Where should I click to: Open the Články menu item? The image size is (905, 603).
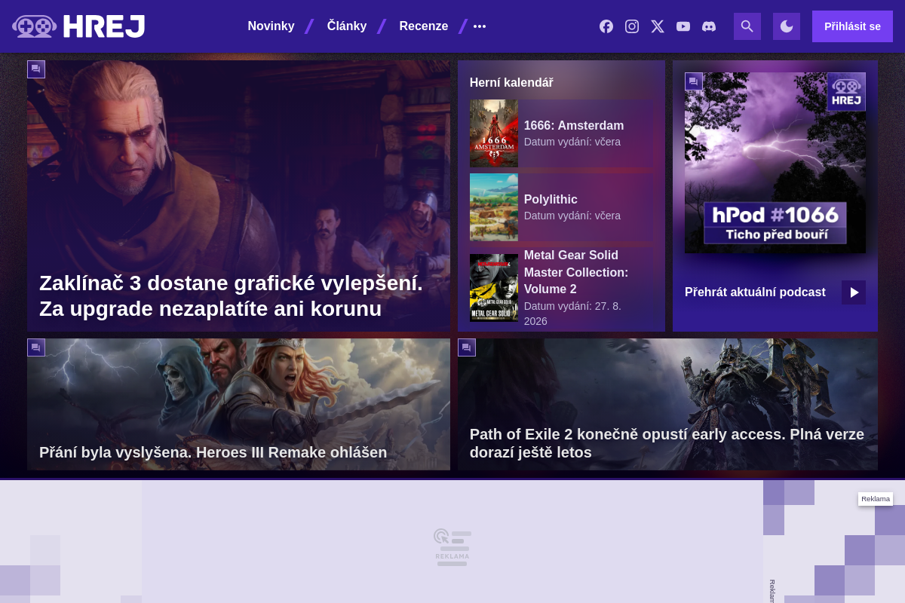point(347,26)
